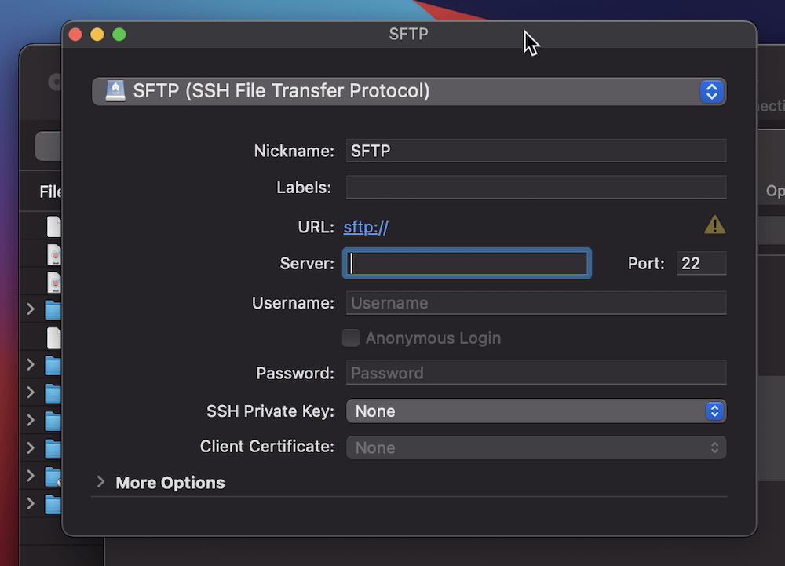Open the SSH Private Key dropdown
The image size is (785, 566).
[535, 411]
